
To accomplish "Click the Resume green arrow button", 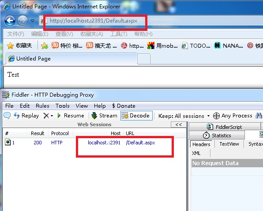I will (x=71, y=116).
